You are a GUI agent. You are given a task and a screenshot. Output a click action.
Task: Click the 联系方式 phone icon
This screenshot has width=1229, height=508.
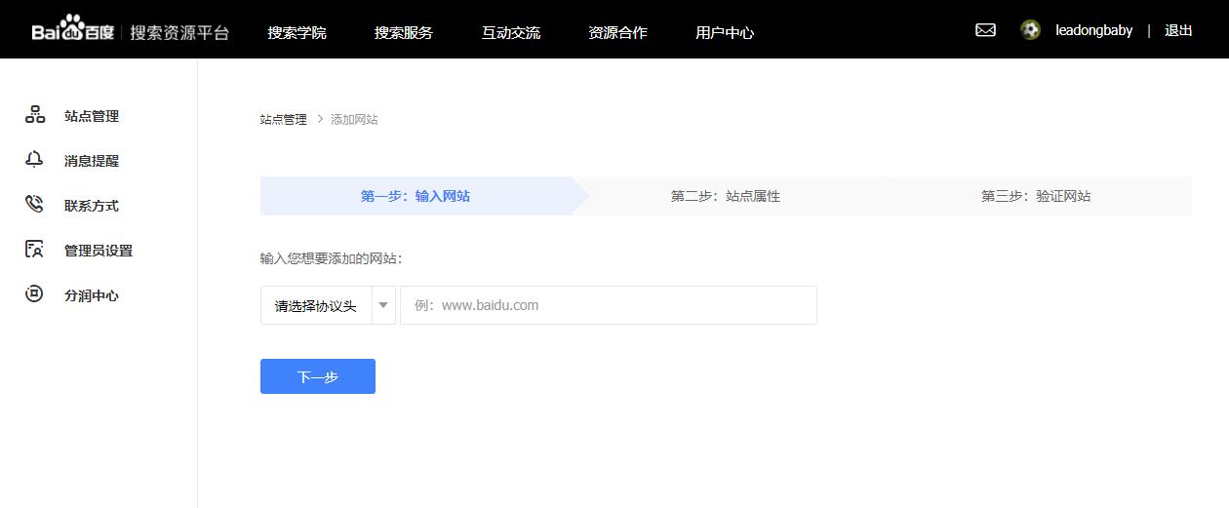[34, 205]
